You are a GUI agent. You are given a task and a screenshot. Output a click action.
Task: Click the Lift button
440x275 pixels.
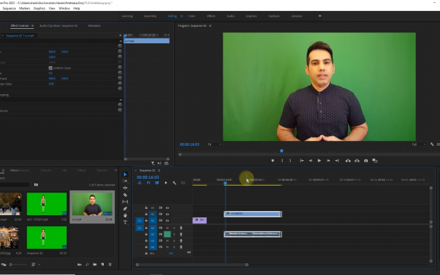click(348, 160)
